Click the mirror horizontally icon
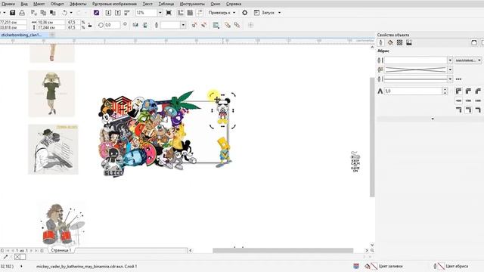Screen dimensions: 484x272 point(135,25)
